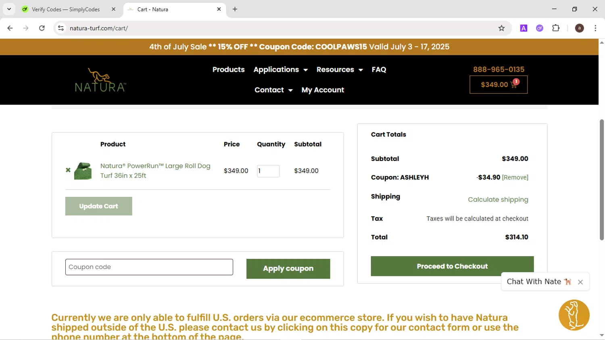
Task: Click the page vertical scrollbar thumb
Action: click(x=602, y=180)
